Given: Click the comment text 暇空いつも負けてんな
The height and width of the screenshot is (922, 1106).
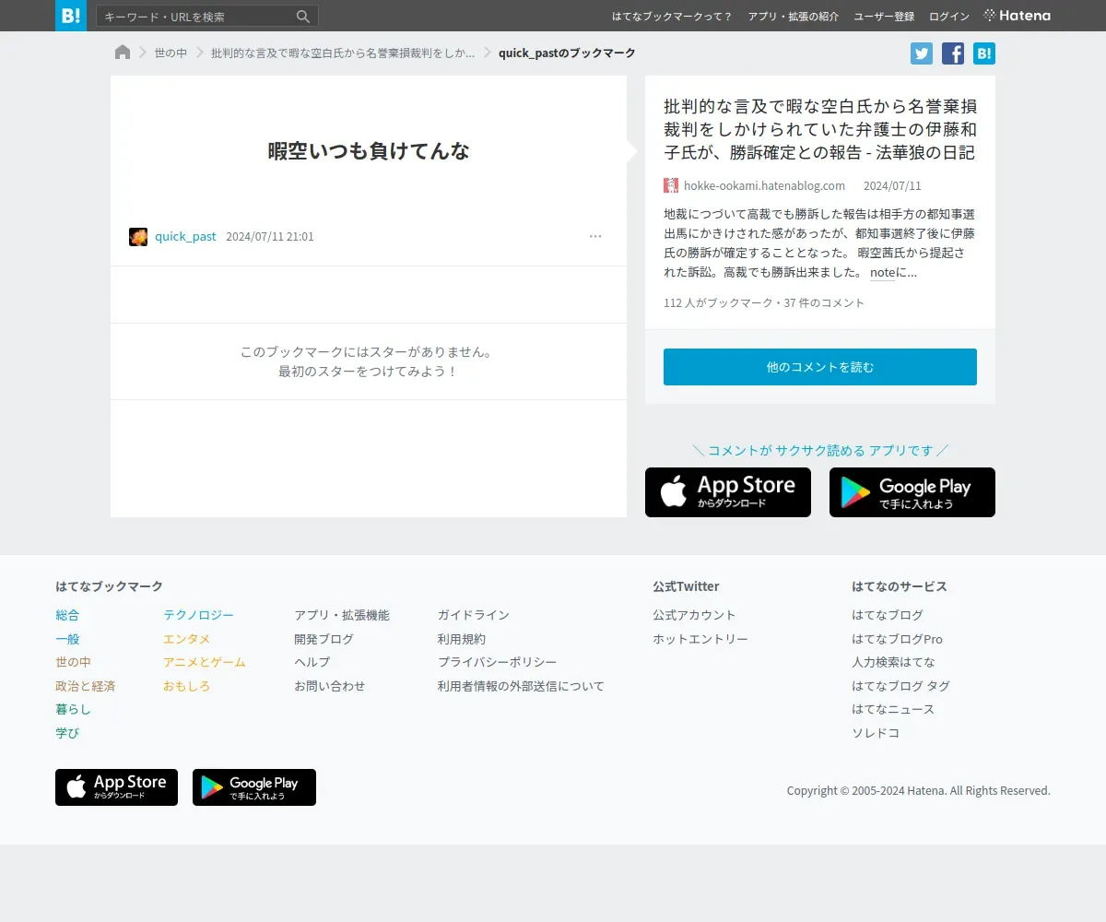Looking at the screenshot, I should point(369,151).
